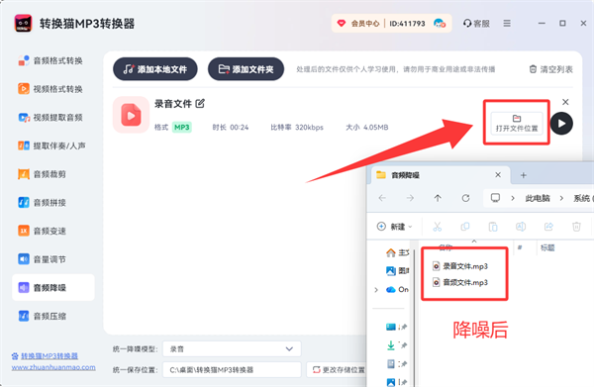The width and height of the screenshot is (594, 387).
Task: Open 音频拼接 in the sidebar
Action: [43, 203]
